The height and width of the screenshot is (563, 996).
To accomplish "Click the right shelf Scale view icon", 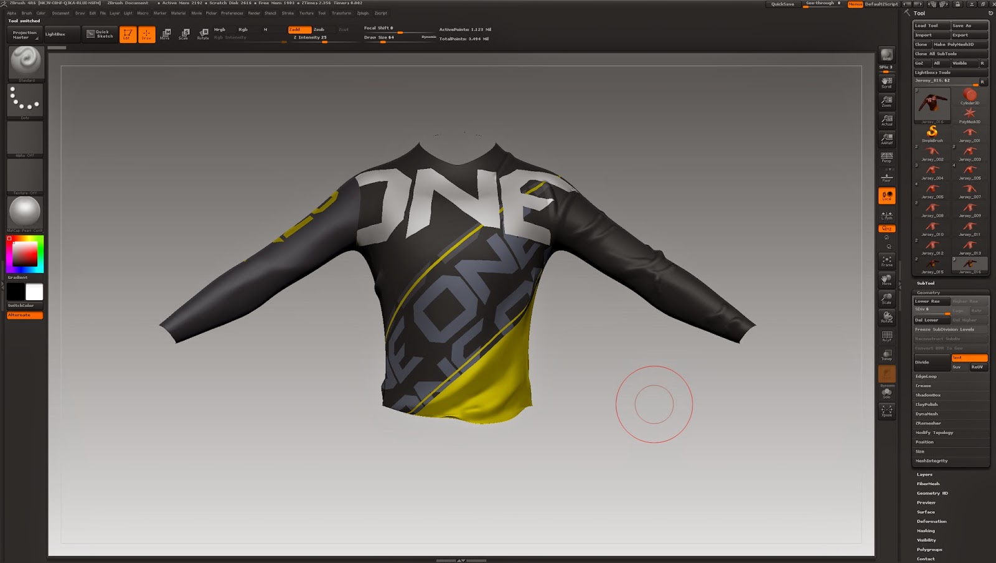I will [886, 298].
